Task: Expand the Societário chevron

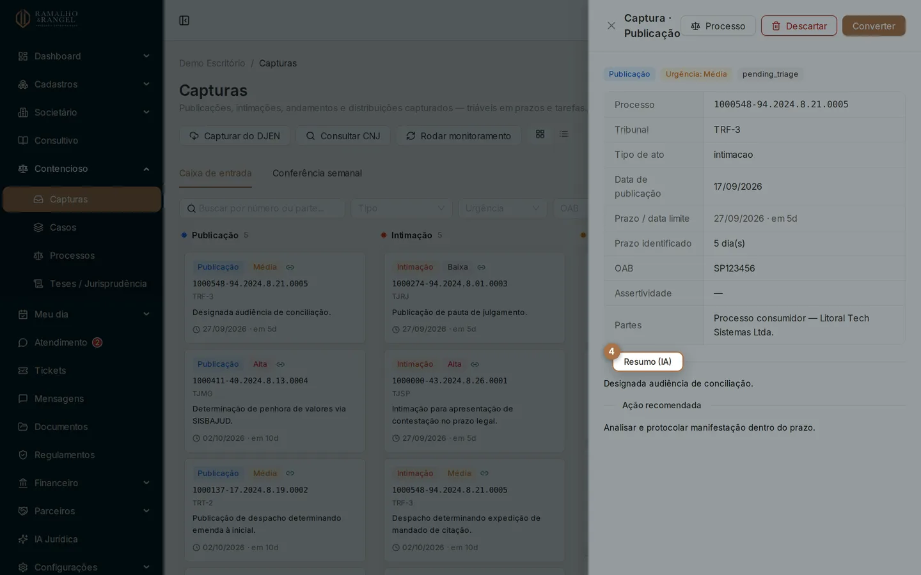Action: (146, 112)
